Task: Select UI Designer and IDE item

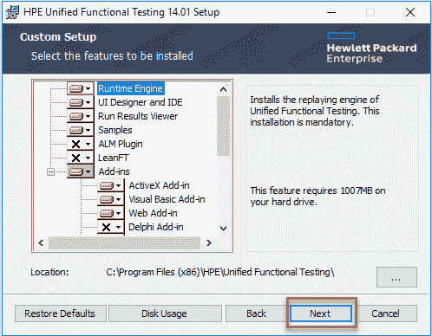Action: point(141,102)
